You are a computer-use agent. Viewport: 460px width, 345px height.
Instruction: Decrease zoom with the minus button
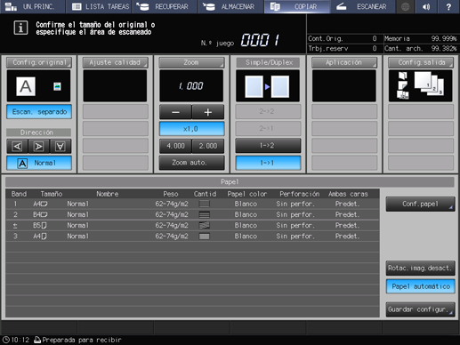coord(175,112)
